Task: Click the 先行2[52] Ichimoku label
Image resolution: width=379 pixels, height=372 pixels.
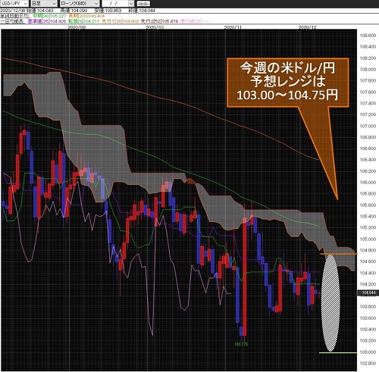Action: tap(159, 21)
